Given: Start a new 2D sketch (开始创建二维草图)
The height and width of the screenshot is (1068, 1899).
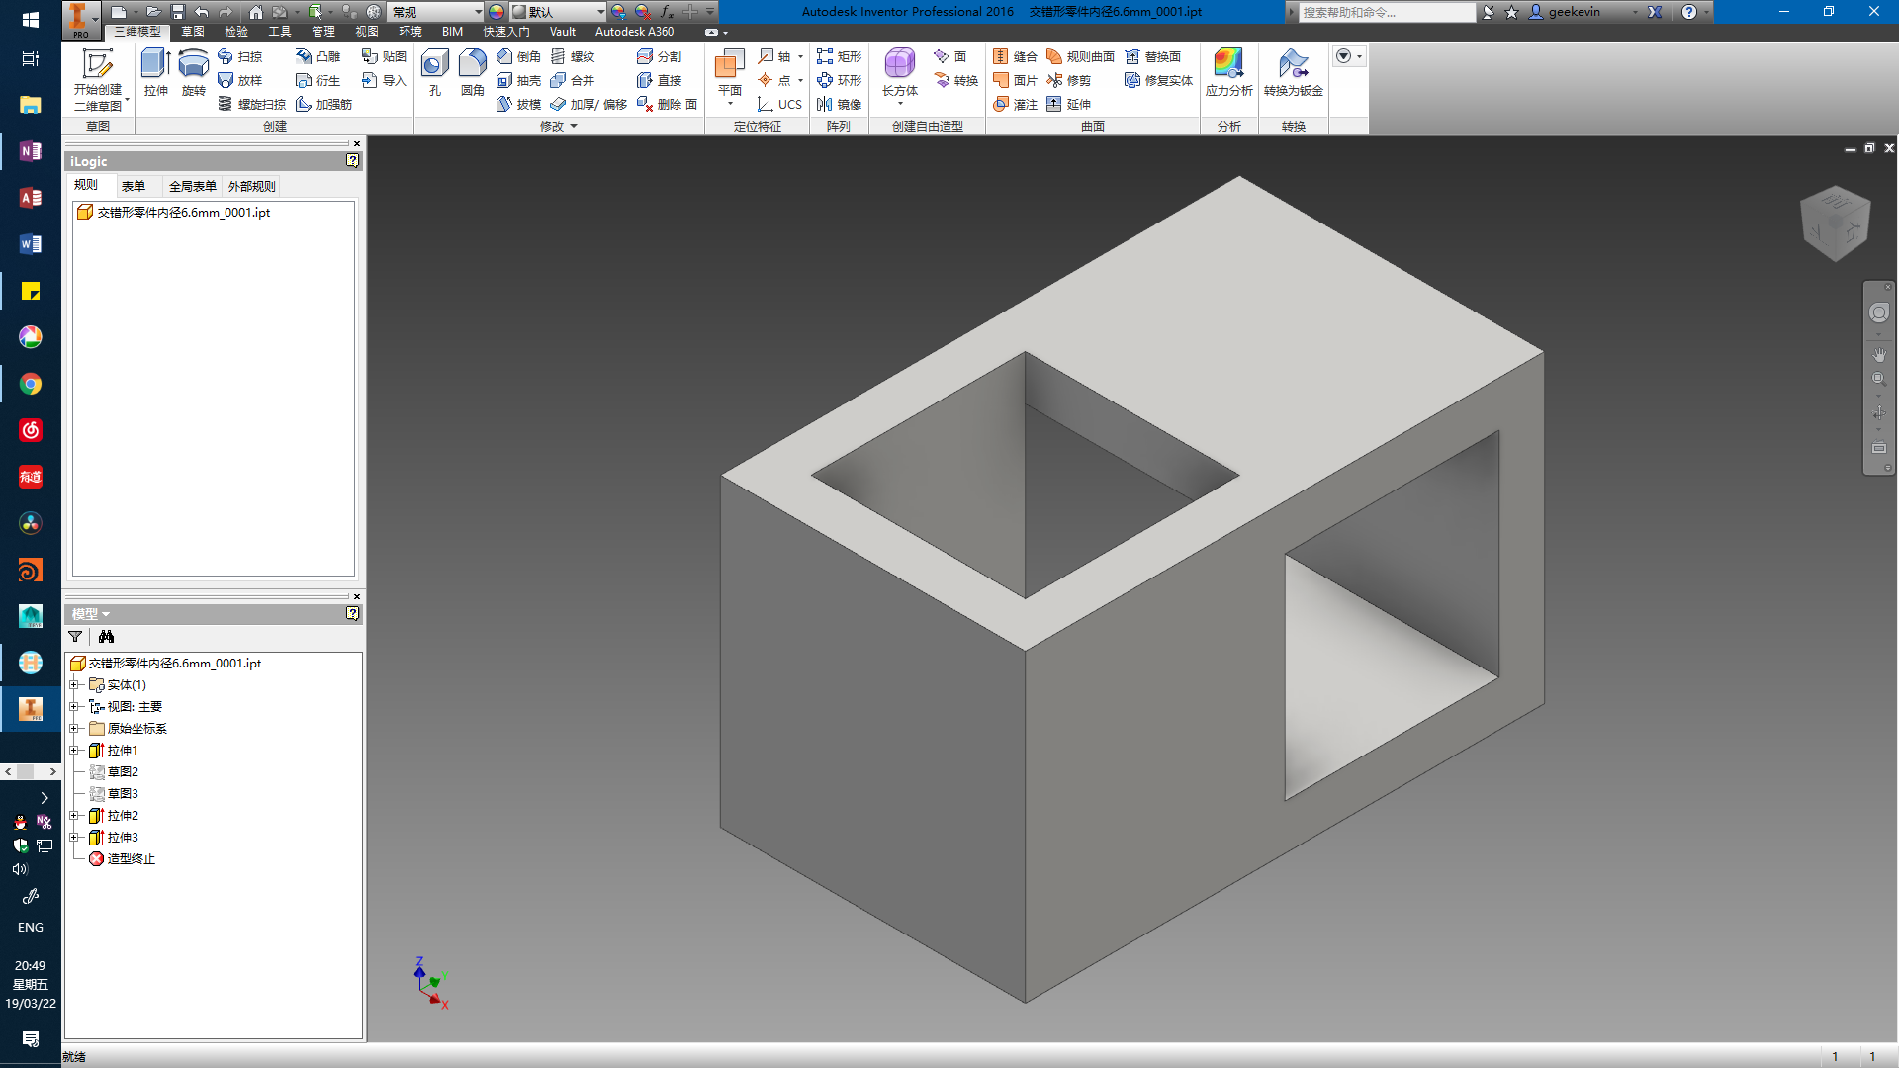Looking at the screenshot, I should click(97, 67).
